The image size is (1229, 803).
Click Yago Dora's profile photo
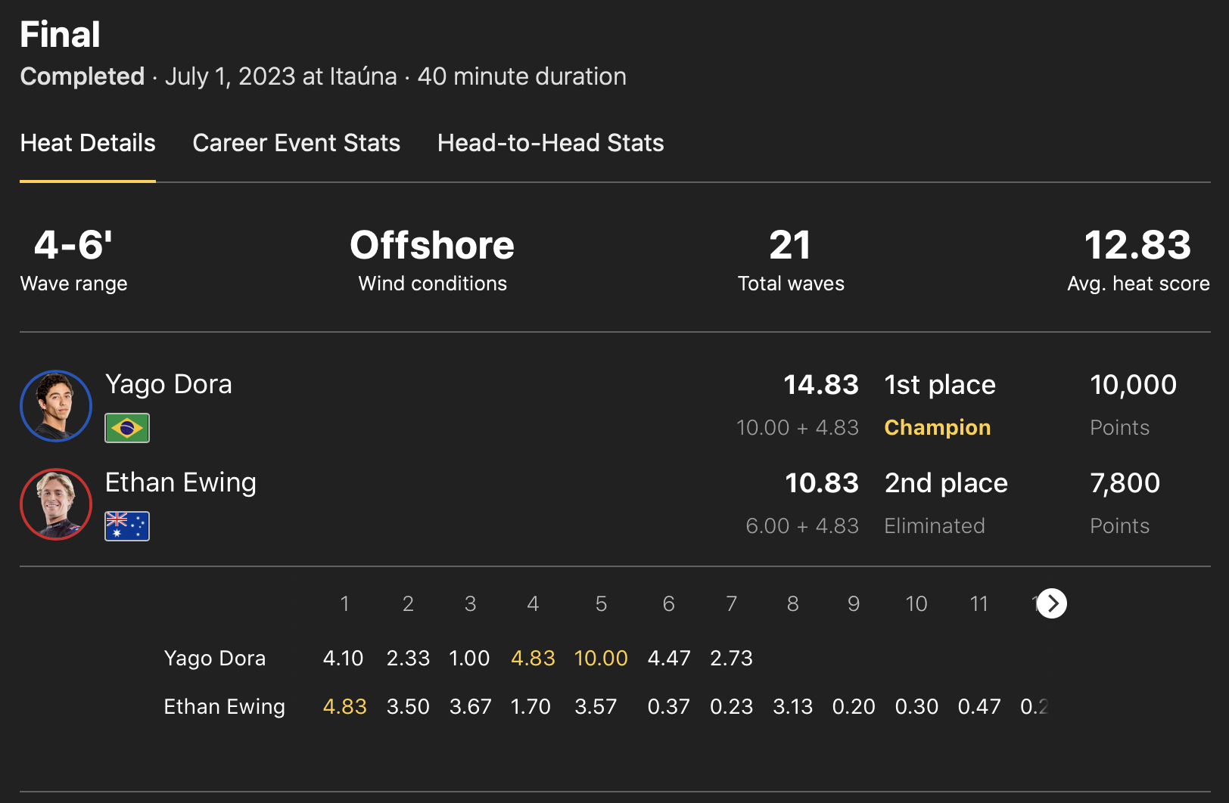pyautogui.click(x=56, y=406)
